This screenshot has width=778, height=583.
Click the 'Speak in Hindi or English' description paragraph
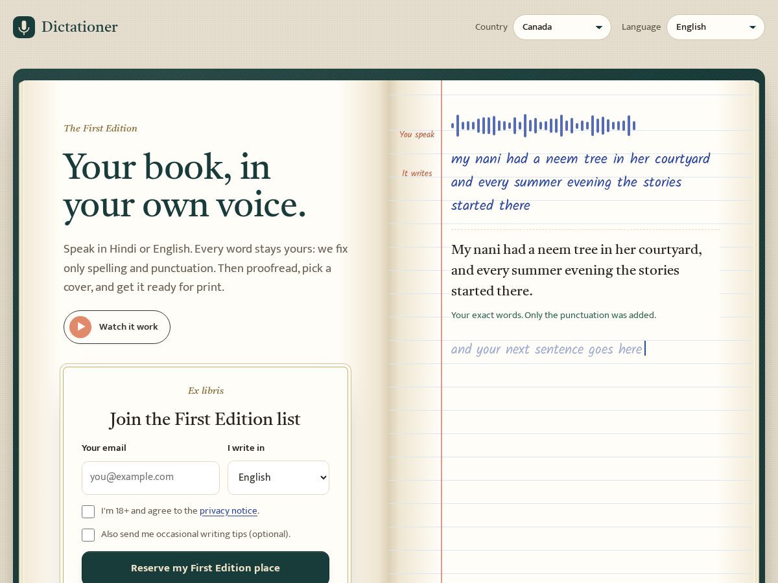(206, 268)
